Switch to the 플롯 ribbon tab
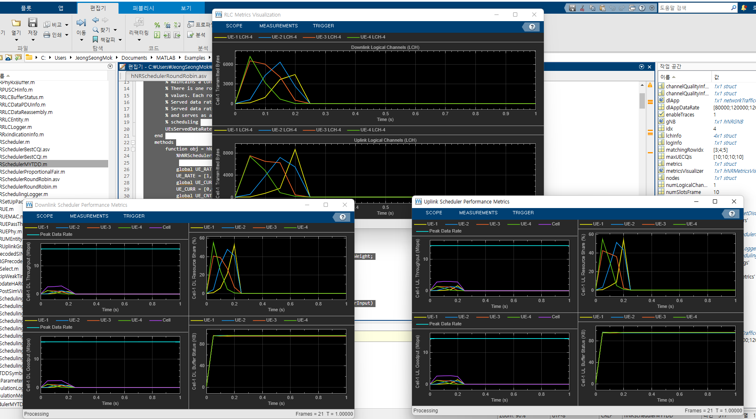 point(26,8)
